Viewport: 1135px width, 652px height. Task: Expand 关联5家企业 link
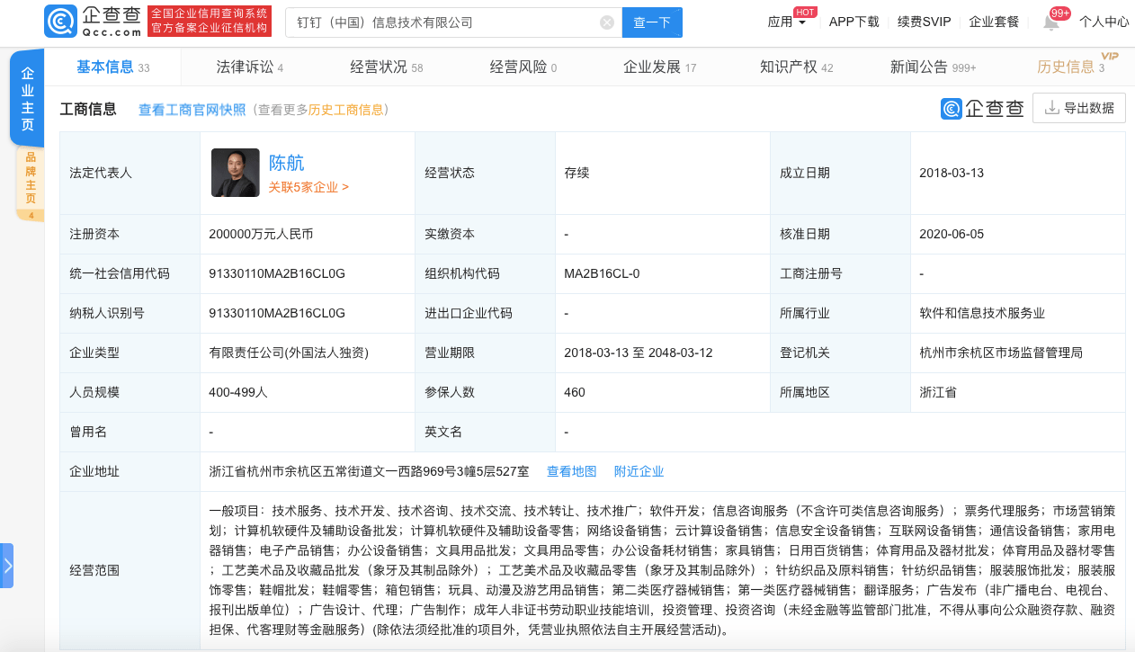click(x=308, y=187)
